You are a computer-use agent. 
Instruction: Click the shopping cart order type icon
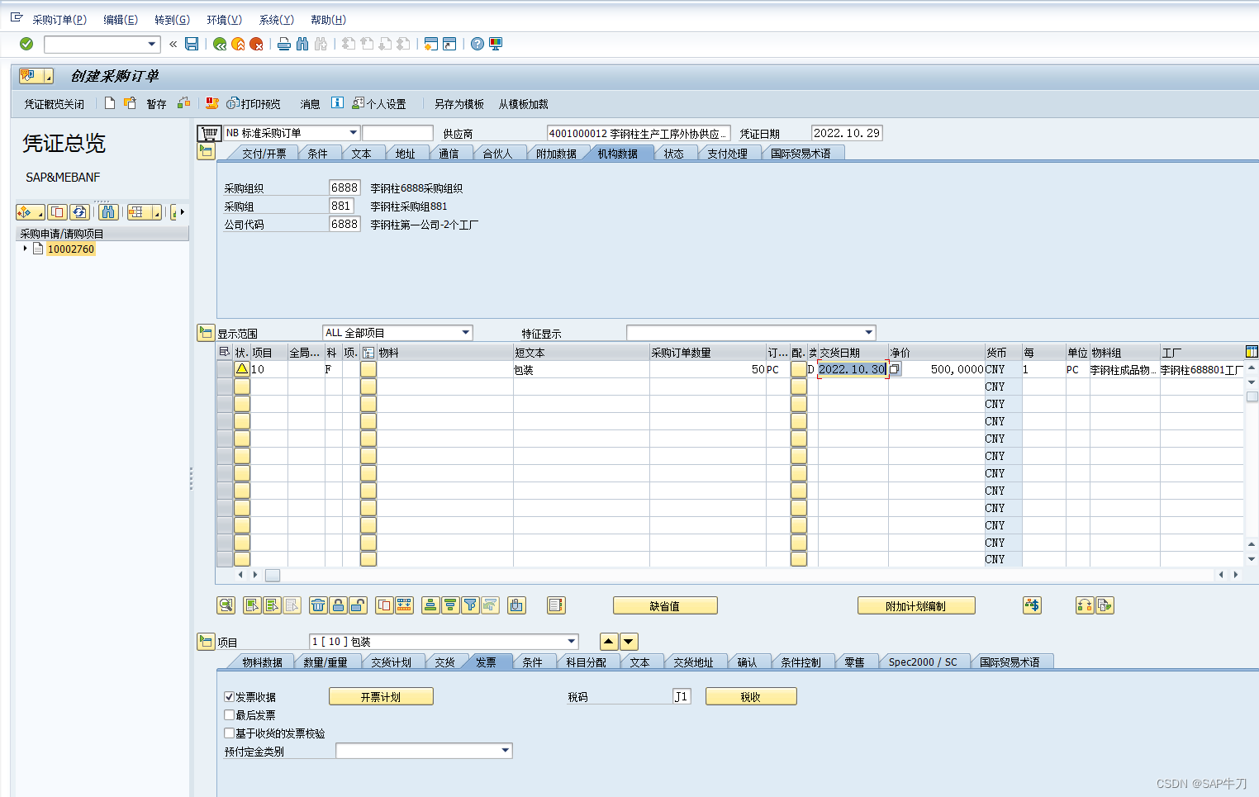[x=210, y=133]
